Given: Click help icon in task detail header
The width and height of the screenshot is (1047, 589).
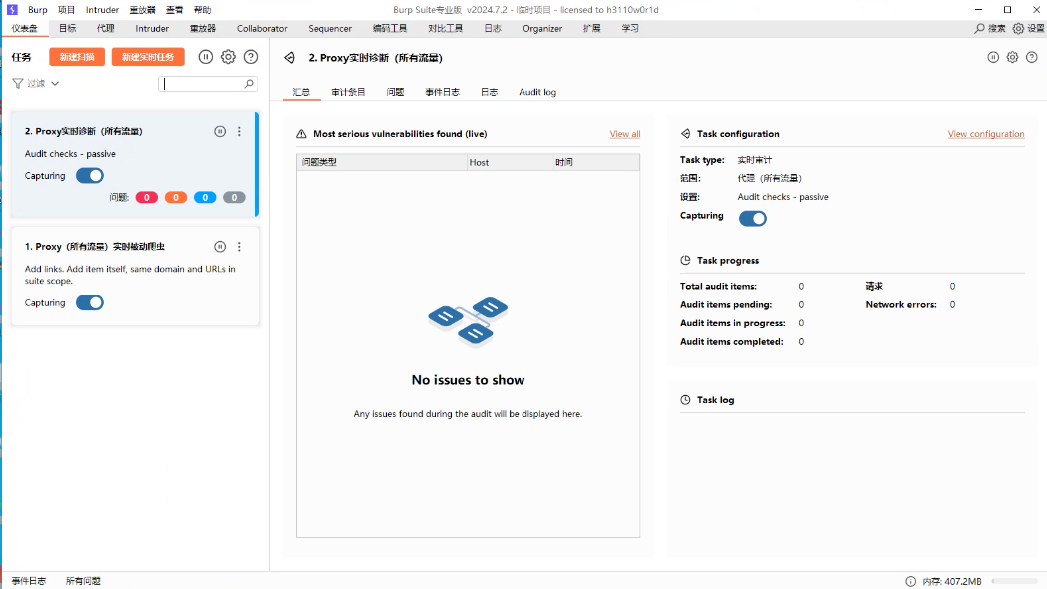Looking at the screenshot, I should [x=1032, y=57].
